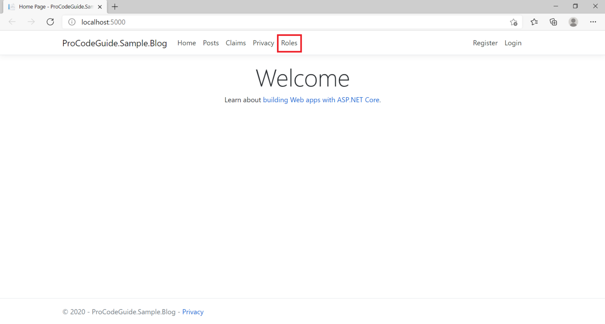
Task: Open the Settings and more menu
Action: click(593, 22)
